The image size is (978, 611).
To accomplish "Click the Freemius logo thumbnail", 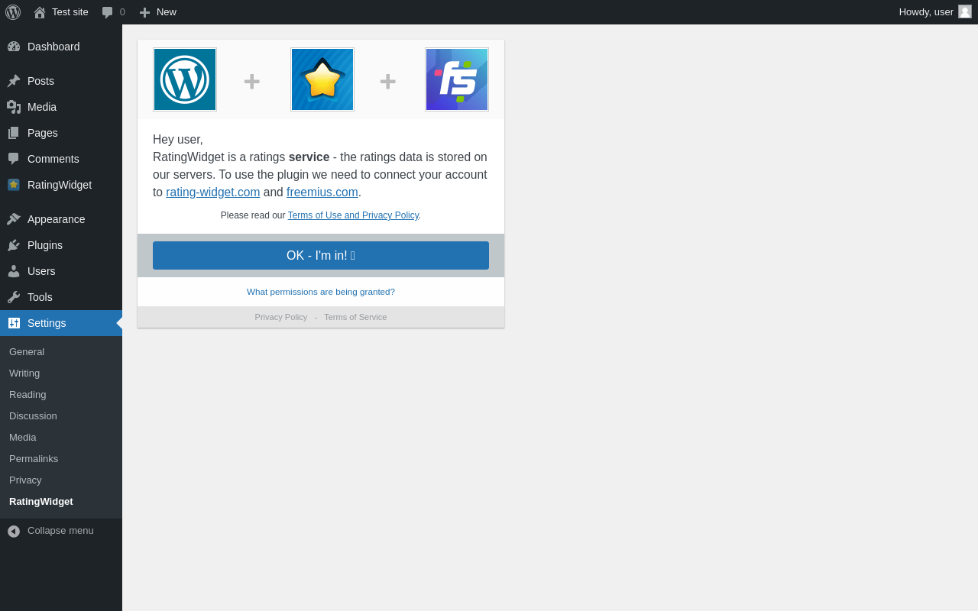I will click(x=457, y=79).
